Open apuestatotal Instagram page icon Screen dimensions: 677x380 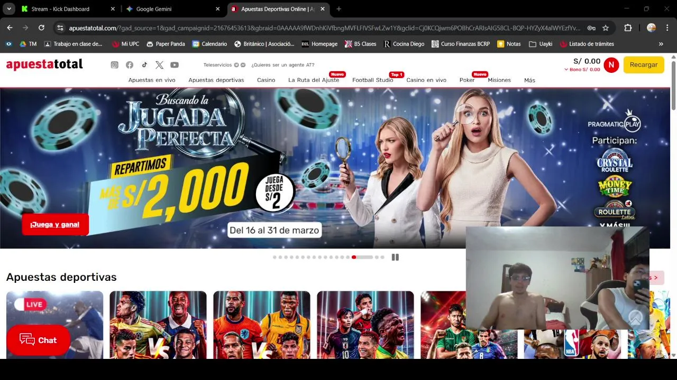coord(114,65)
